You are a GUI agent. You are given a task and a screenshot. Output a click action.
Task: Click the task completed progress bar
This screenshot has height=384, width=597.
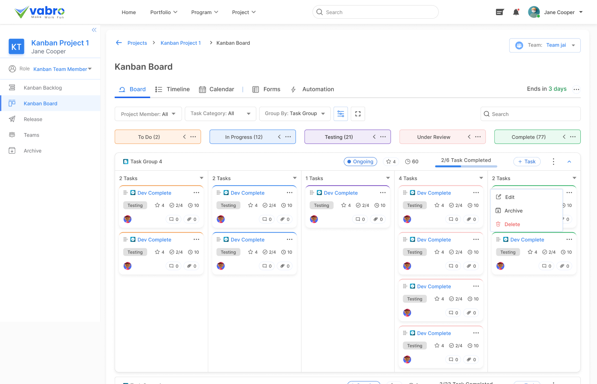point(466,166)
